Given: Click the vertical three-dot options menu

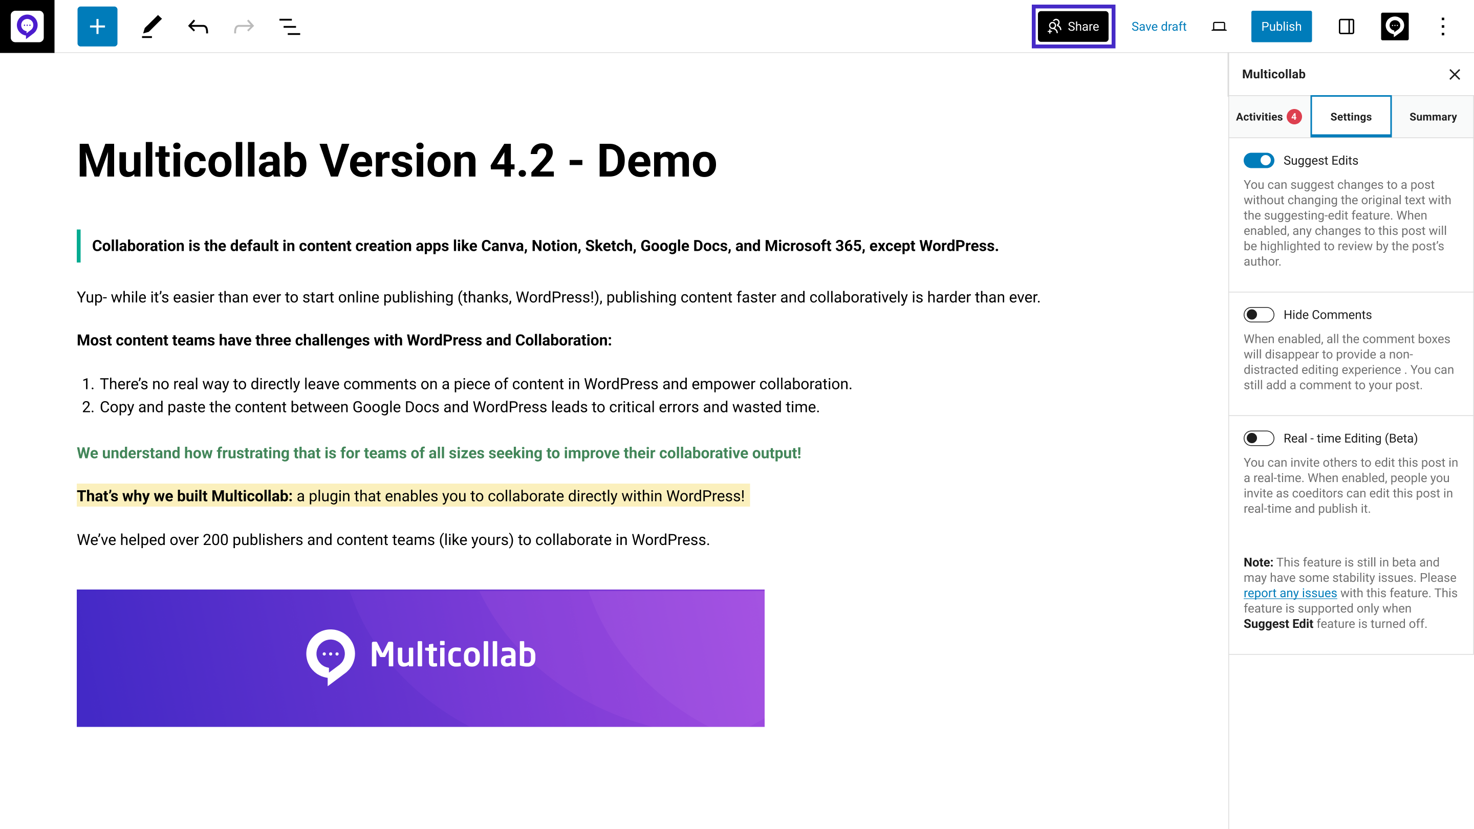Looking at the screenshot, I should click(x=1443, y=26).
